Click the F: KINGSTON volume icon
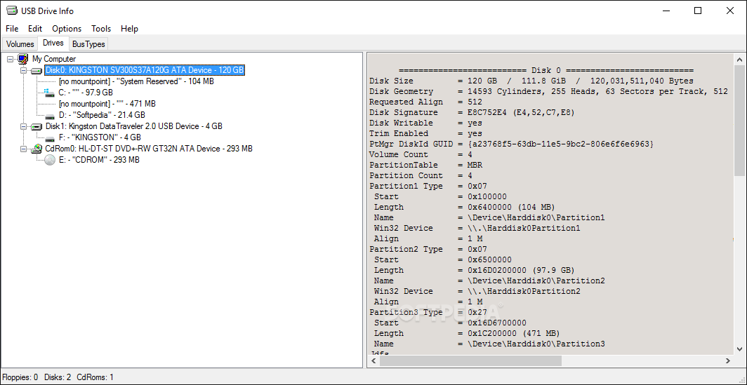This screenshot has width=747, height=385. 50,138
